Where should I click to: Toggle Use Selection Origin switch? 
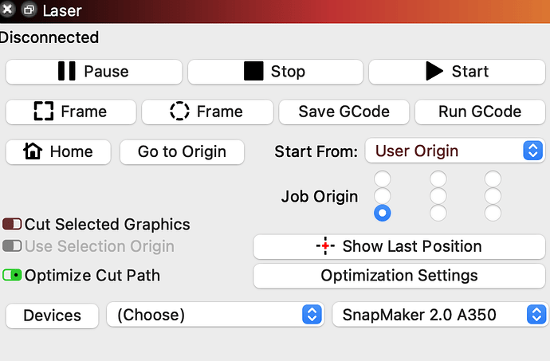pos(12,246)
